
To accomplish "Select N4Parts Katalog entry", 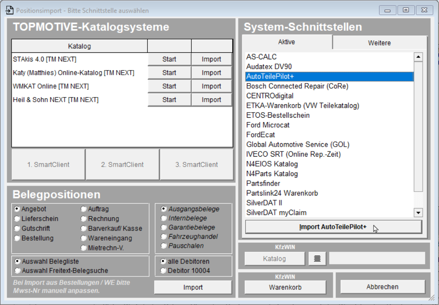I will point(329,174).
